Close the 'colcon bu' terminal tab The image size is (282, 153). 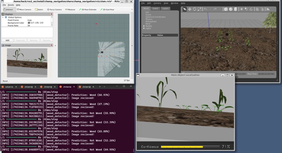click(x=16, y=87)
